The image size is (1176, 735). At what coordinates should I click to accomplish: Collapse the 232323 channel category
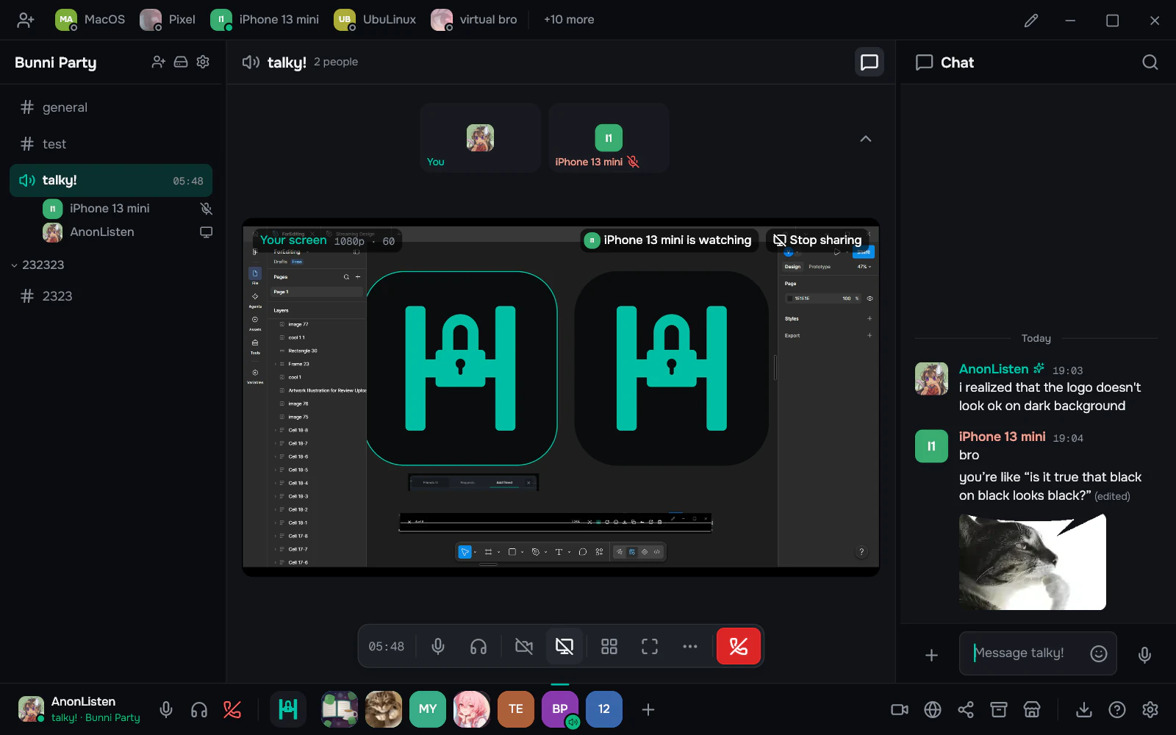37,265
